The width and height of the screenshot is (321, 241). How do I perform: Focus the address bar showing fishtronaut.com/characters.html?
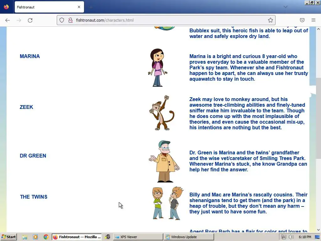click(166, 20)
